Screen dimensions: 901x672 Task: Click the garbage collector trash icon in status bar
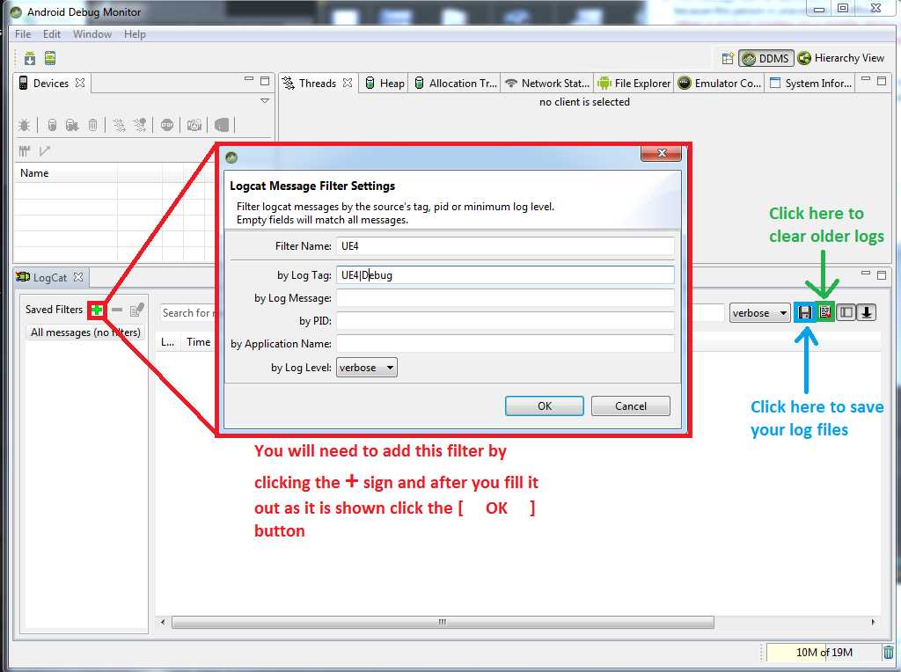pyautogui.click(x=889, y=653)
